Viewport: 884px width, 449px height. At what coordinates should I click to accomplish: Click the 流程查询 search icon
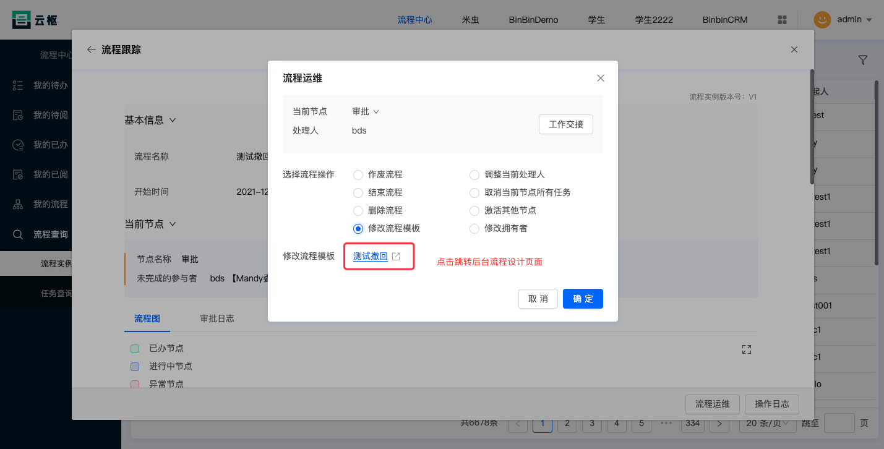click(x=18, y=234)
